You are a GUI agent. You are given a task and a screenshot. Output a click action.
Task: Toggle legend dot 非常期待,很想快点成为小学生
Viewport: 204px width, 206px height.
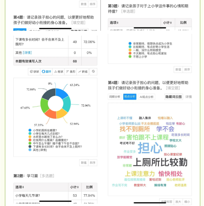pyautogui.click(x=130, y=43)
